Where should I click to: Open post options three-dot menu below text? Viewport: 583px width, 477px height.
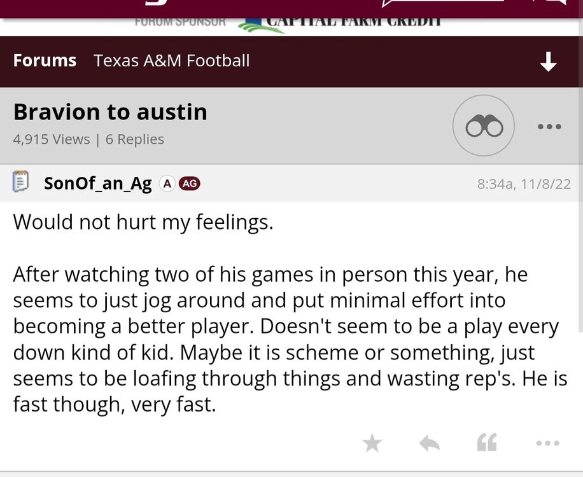[x=547, y=443]
